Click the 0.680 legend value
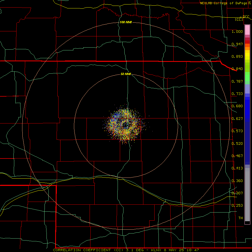The image size is (252, 252). 237,106
